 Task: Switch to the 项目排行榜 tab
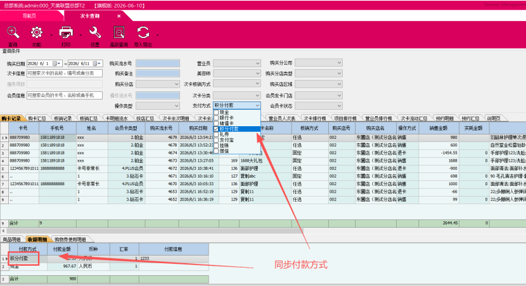pos(345,119)
